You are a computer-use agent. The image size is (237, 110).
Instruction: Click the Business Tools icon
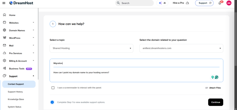point(5,68)
